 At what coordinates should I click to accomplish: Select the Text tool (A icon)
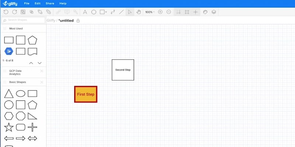[85, 12]
